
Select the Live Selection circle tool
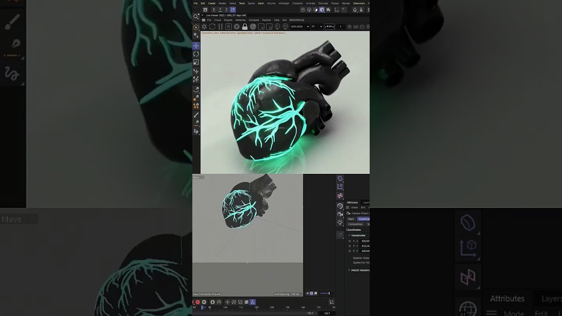tap(196, 27)
